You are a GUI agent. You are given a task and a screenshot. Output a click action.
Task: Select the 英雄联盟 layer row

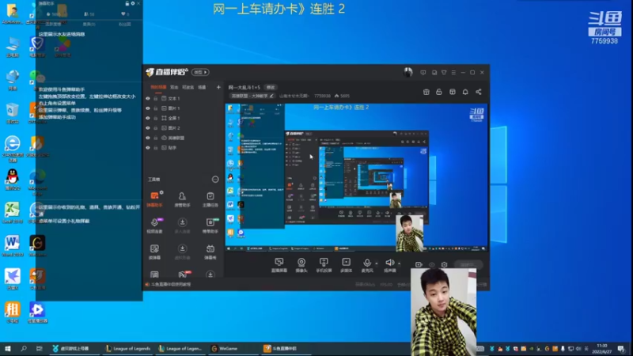pyautogui.click(x=184, y=138)
